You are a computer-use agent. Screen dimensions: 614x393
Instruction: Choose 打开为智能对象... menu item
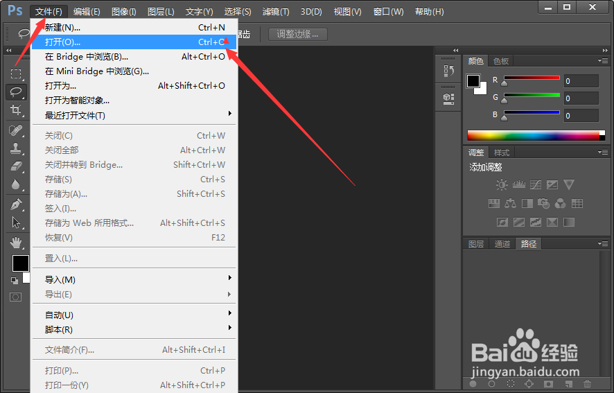(134, 101)
